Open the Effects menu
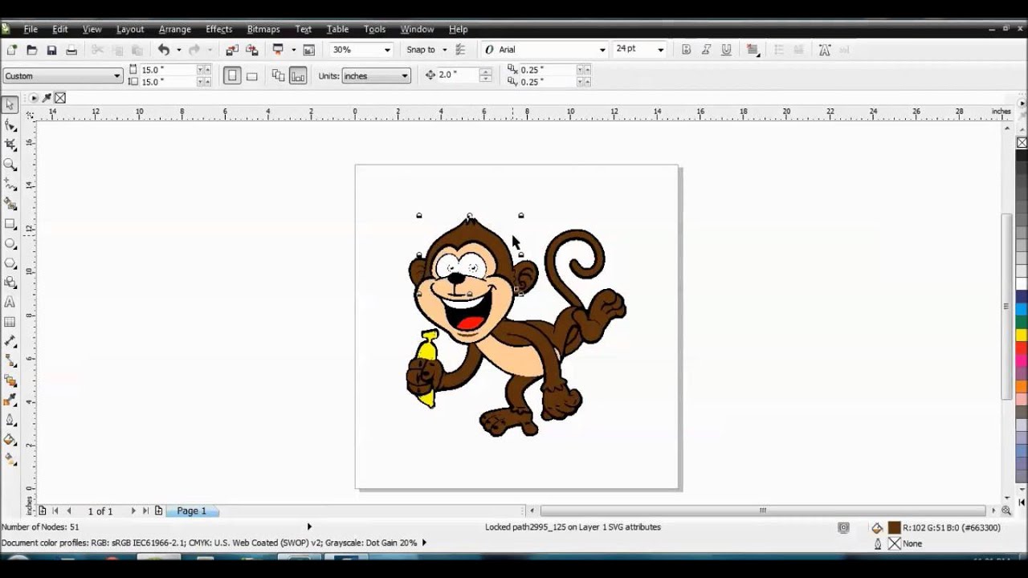Screen dimensions: 1028x578 [x=218, y=29]
